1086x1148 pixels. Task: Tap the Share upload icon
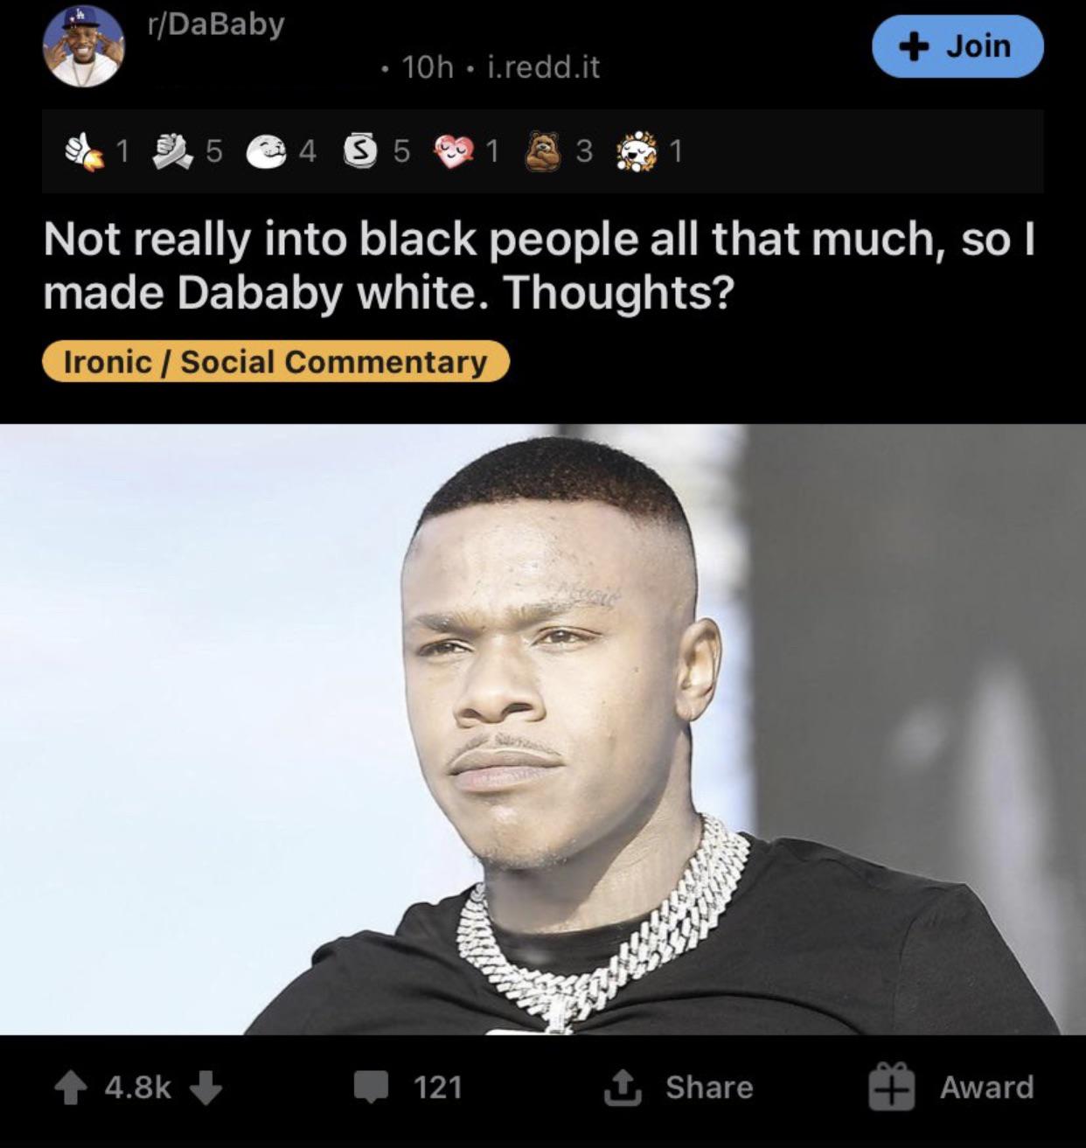tap(623, 1088)
